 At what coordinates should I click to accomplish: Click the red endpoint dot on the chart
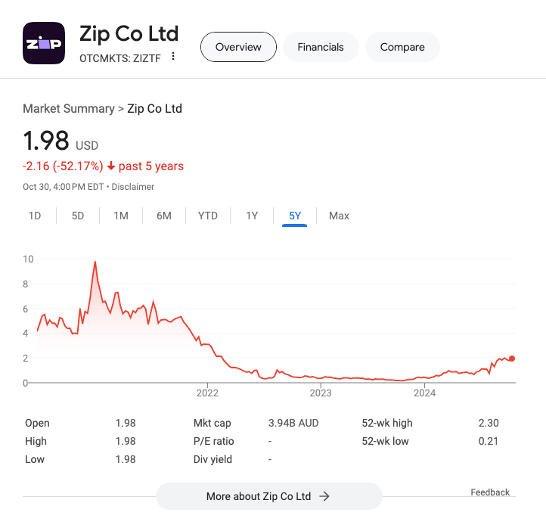point(512,359)
